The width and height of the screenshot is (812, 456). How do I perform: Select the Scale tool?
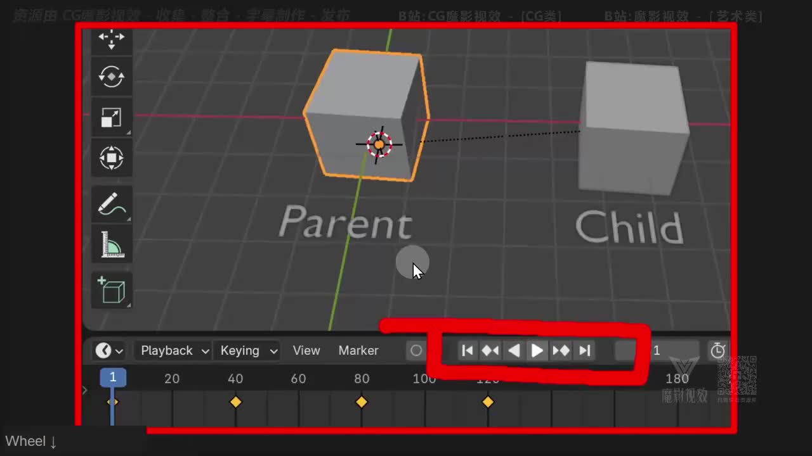[x=112, y=117]
